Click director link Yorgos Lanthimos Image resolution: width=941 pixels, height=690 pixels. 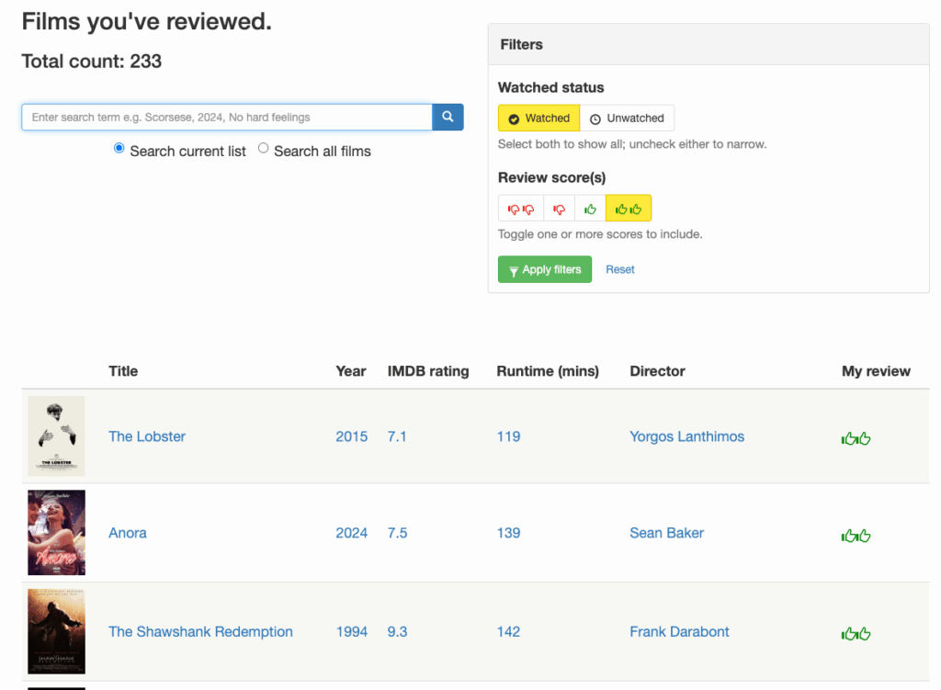(x=686, y=436)
